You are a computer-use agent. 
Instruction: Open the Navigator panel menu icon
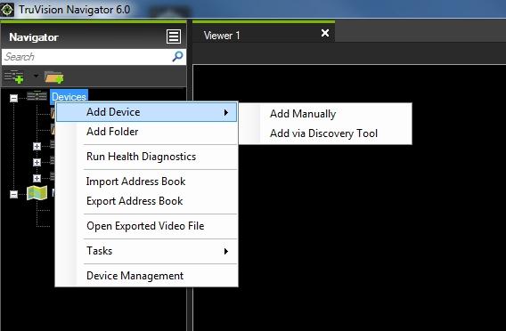tap(174, 36)
